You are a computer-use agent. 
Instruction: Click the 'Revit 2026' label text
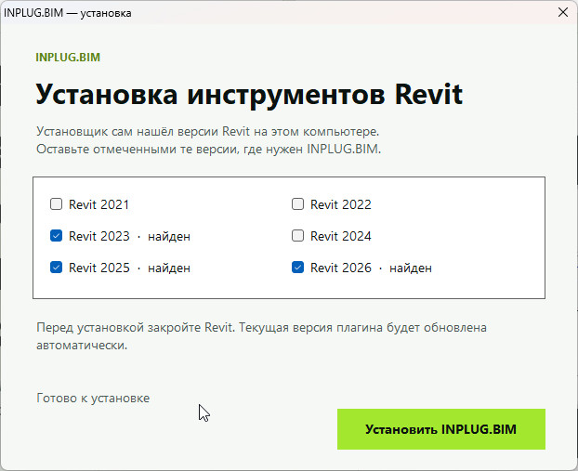point(341,268)
